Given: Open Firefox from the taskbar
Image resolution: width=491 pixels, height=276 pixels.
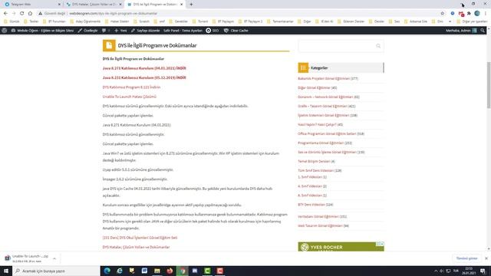Looking at the screenshot, I should coord(170,271).
